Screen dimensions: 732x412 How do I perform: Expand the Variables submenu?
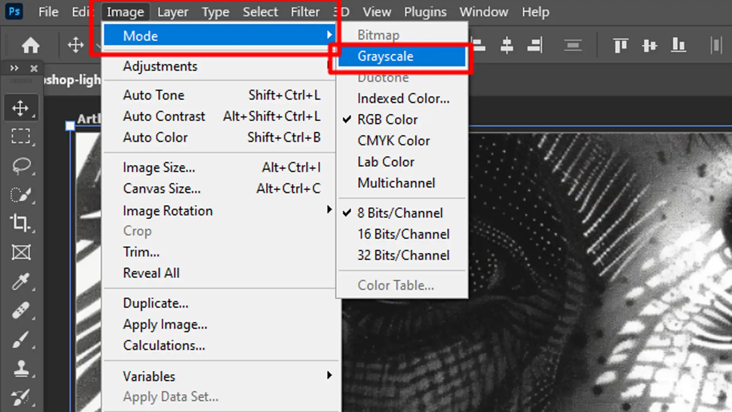tap(149, 376)
